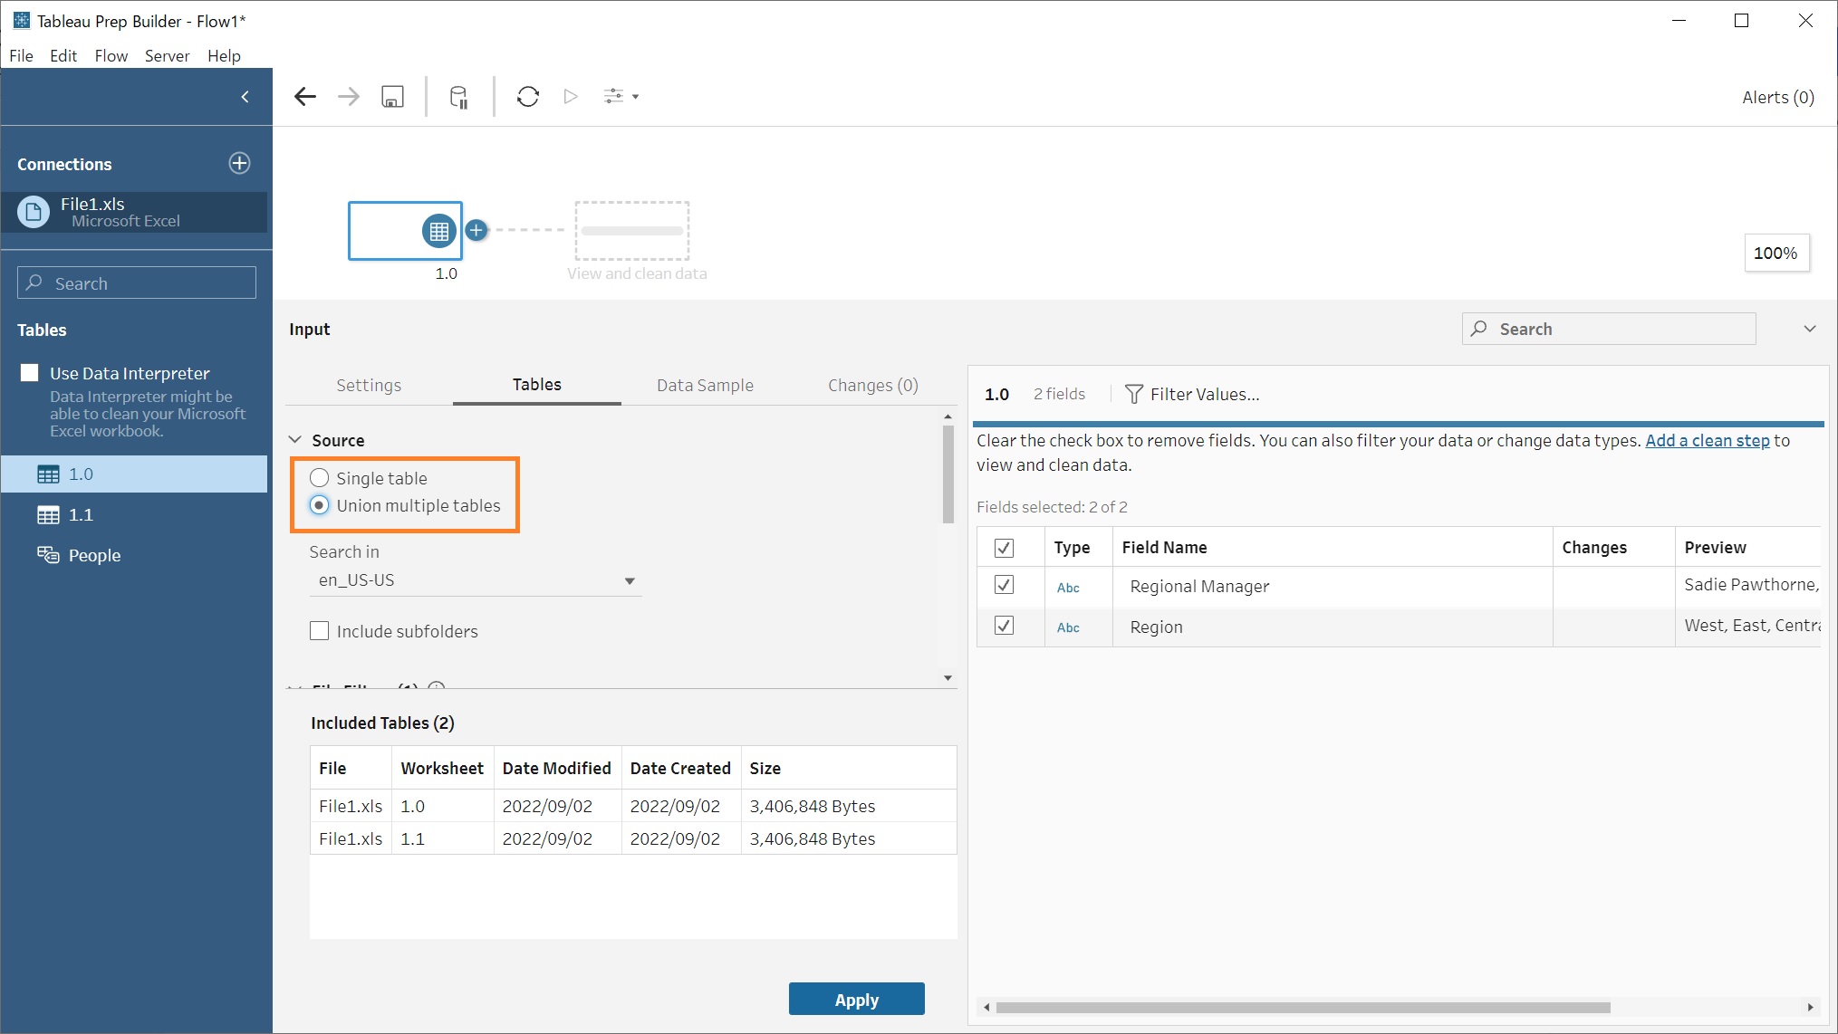This screenshot has width=1838, height=1034.
Task: Switch to the Data Sample tab
Action: (705, 385)
